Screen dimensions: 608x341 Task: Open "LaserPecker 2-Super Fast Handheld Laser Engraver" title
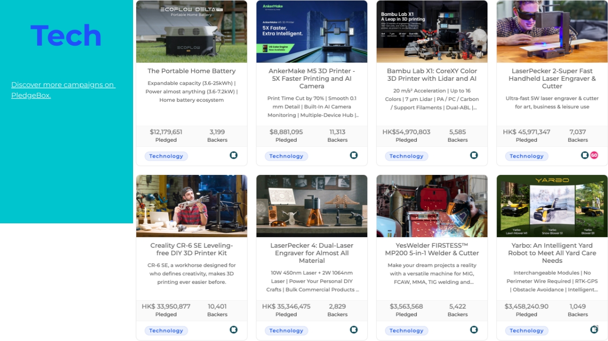(x=552, y=79)
